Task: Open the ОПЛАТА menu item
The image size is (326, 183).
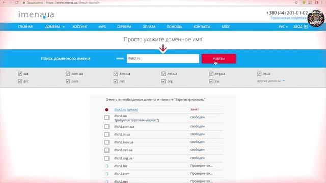Action: click(x=149, y=27)
